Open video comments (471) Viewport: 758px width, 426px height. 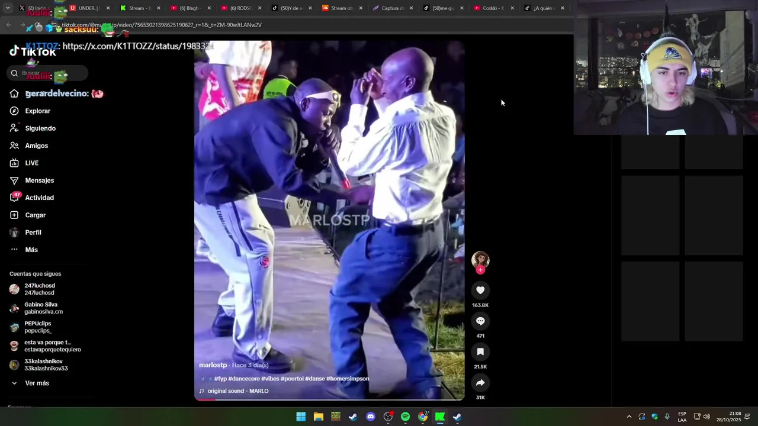tap(480, 321)
